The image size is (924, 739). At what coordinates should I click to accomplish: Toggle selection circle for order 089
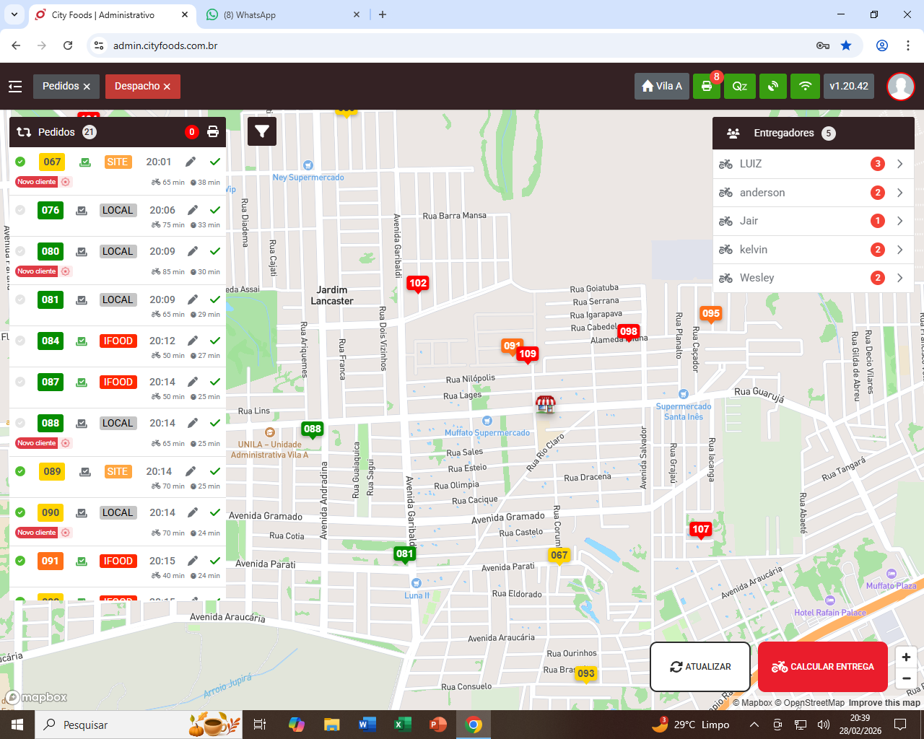[x=20, y=471]
